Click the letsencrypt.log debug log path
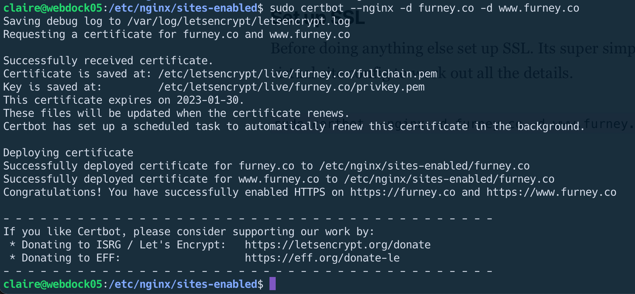The width and height of the screenshot is (635, 294). pyautogui.click(x=239, y=21)
